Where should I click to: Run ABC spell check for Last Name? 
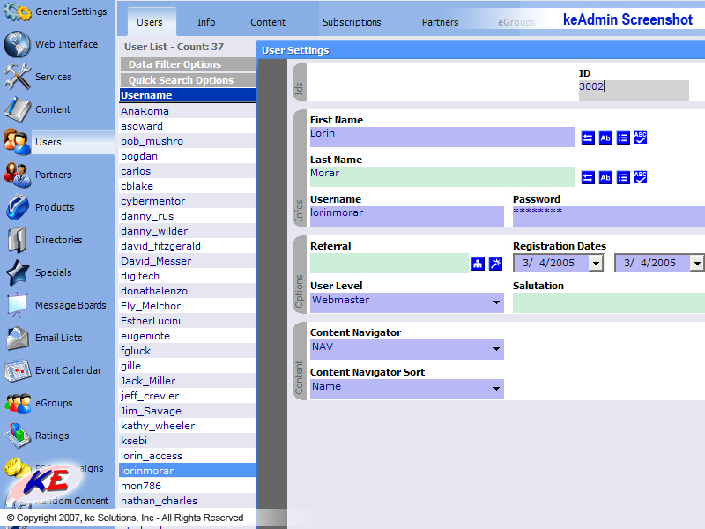(x=641, y=177)
